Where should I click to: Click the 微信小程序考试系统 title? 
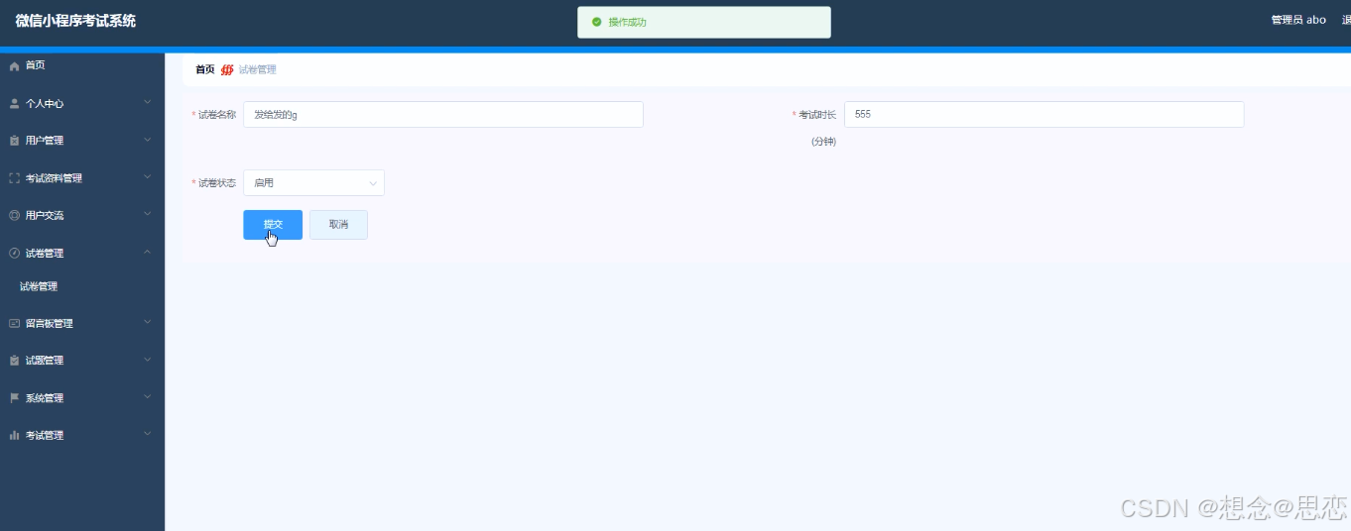pos(75,20)
